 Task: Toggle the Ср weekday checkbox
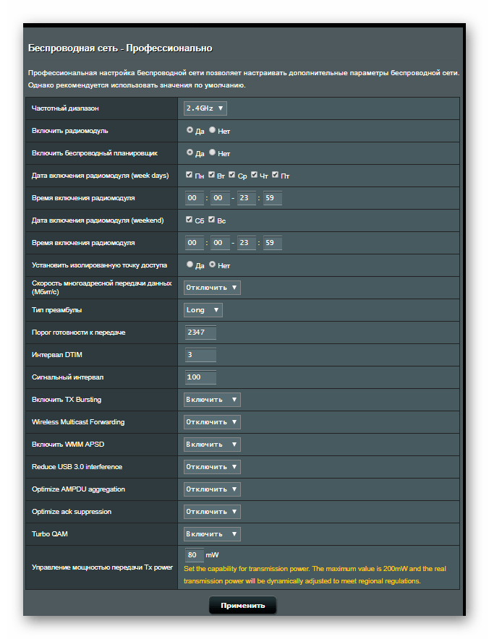point(231,175)
